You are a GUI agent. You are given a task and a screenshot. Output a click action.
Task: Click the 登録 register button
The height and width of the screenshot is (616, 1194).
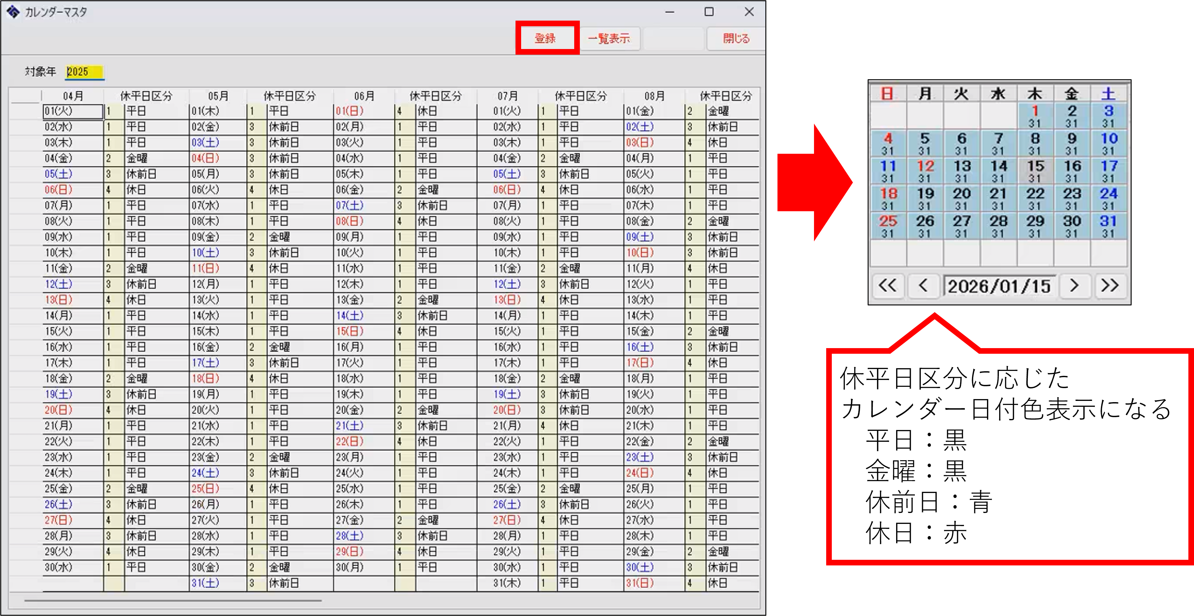tap(546, 38)
